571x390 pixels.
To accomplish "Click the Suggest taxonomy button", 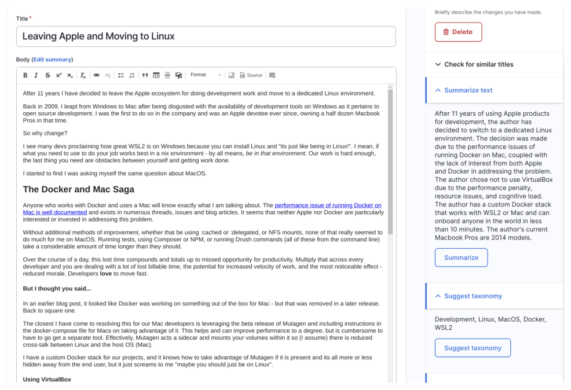I will [x=473, y=348].
